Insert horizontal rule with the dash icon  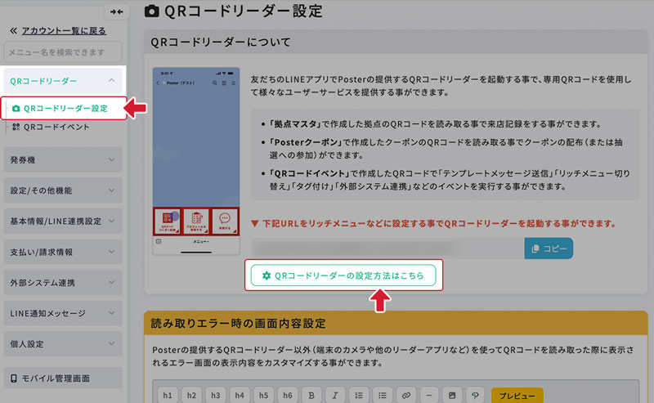(428, 395)
